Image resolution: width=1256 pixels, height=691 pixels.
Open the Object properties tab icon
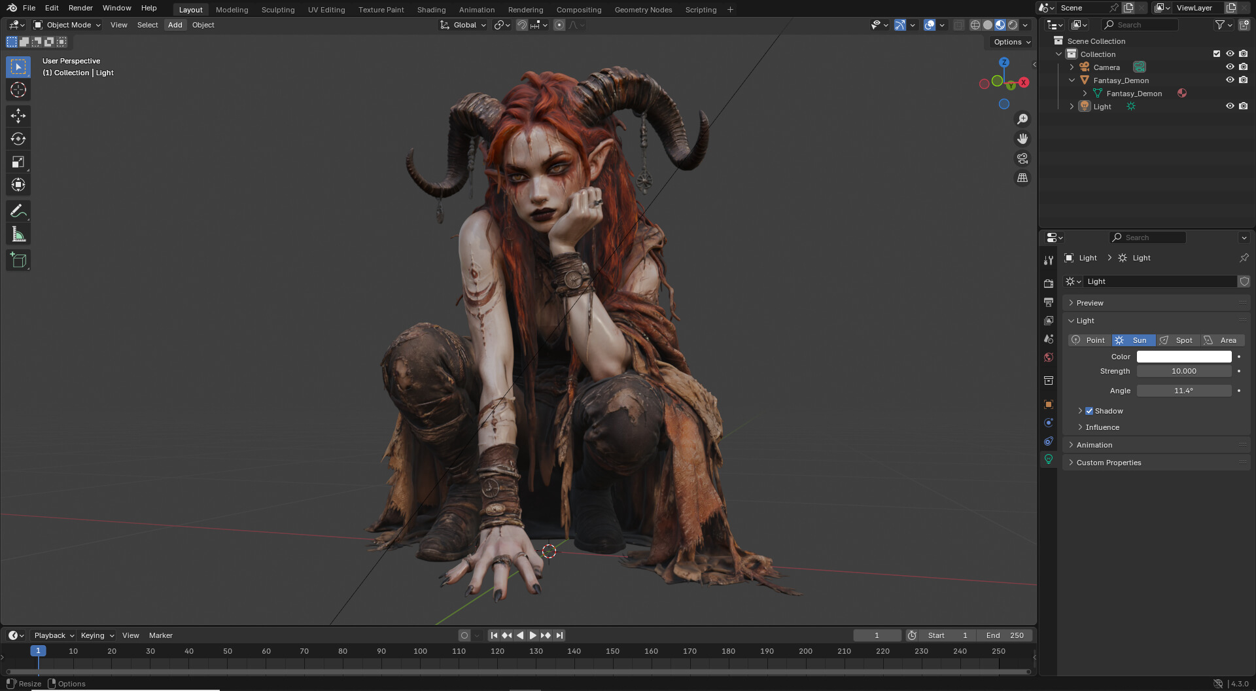click(1049, 404)
